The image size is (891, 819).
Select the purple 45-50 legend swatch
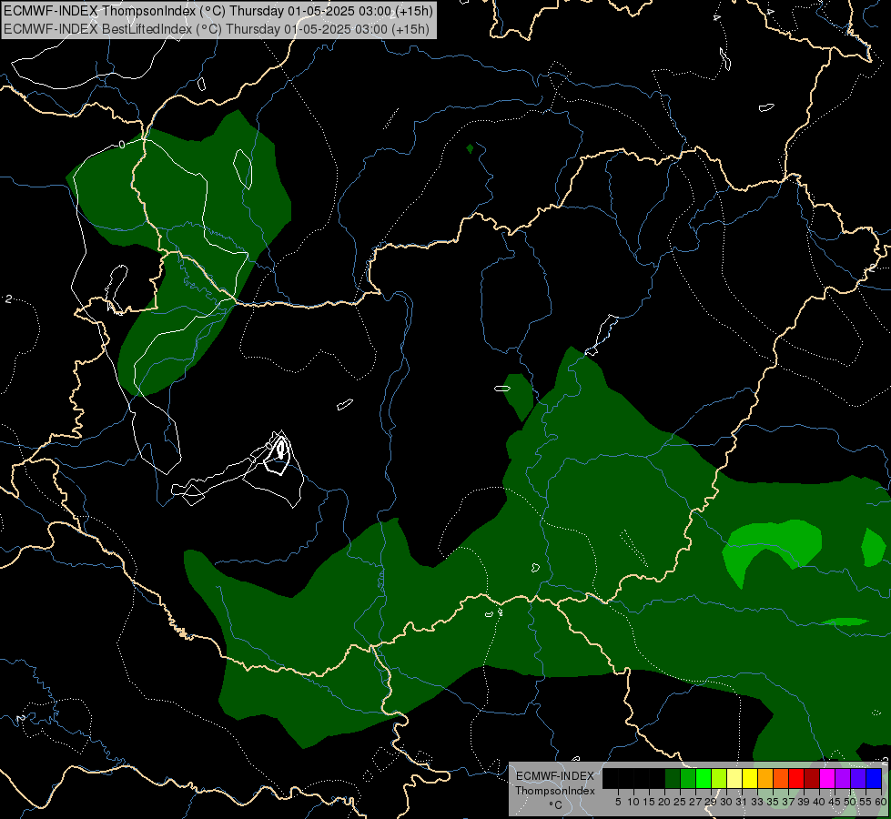(843, 778)
